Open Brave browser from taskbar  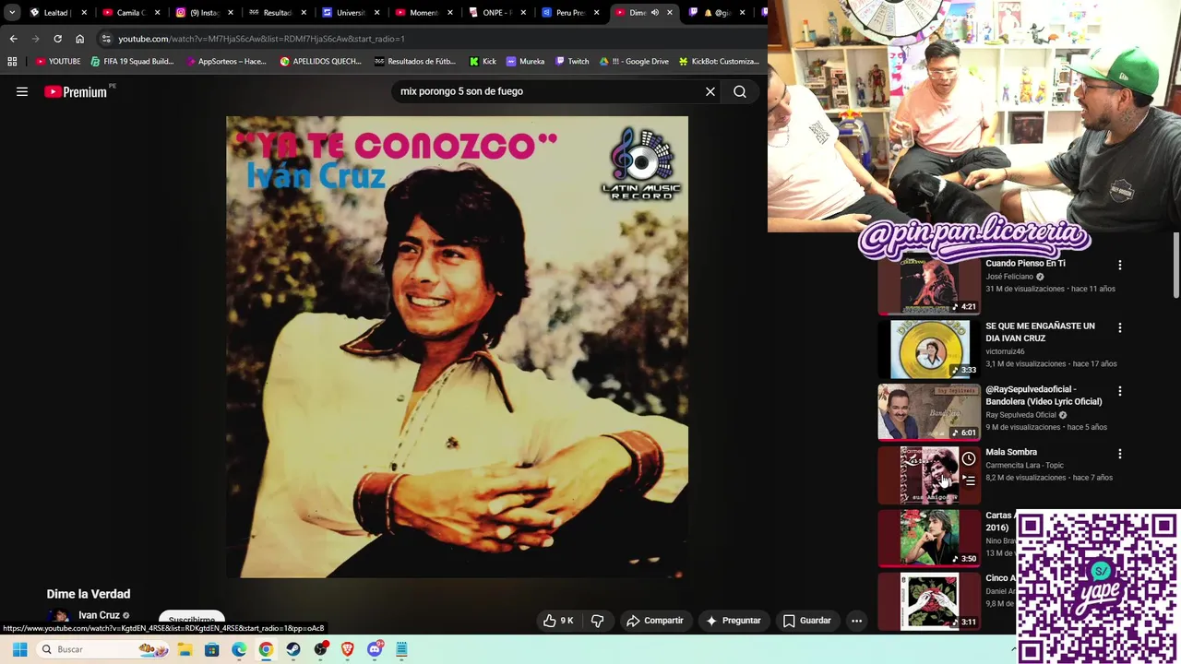[347, 649]
